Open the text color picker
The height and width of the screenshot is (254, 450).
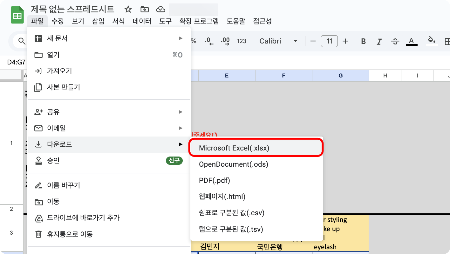click(x=412, y=41)
